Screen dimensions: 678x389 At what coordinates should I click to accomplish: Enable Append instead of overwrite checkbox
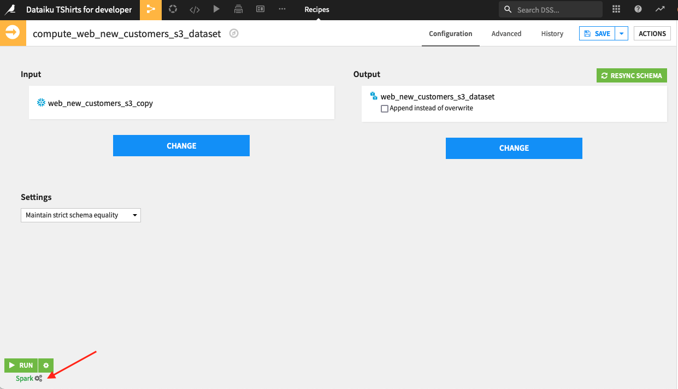pos(384,109)
